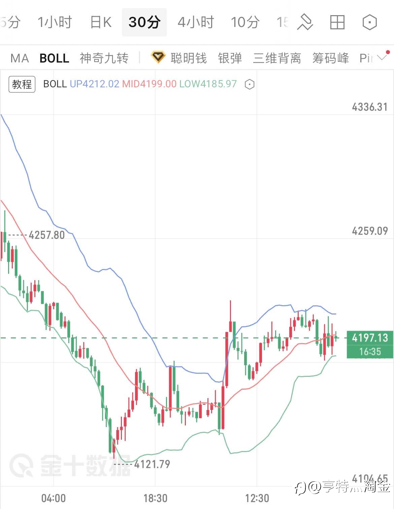Viewport: 394px width, 509px height.
Task: Select the 30分 timeframe tab
Action: (x=144, y=22)
